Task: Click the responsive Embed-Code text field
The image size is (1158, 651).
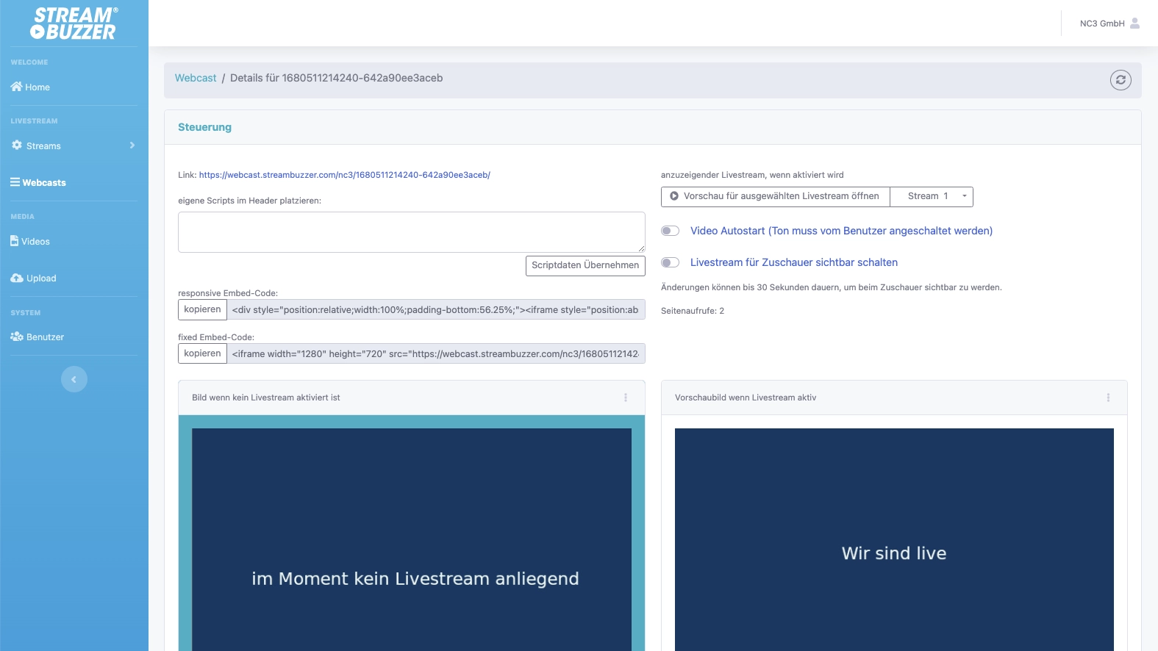Action: click(x=436, y=309)
